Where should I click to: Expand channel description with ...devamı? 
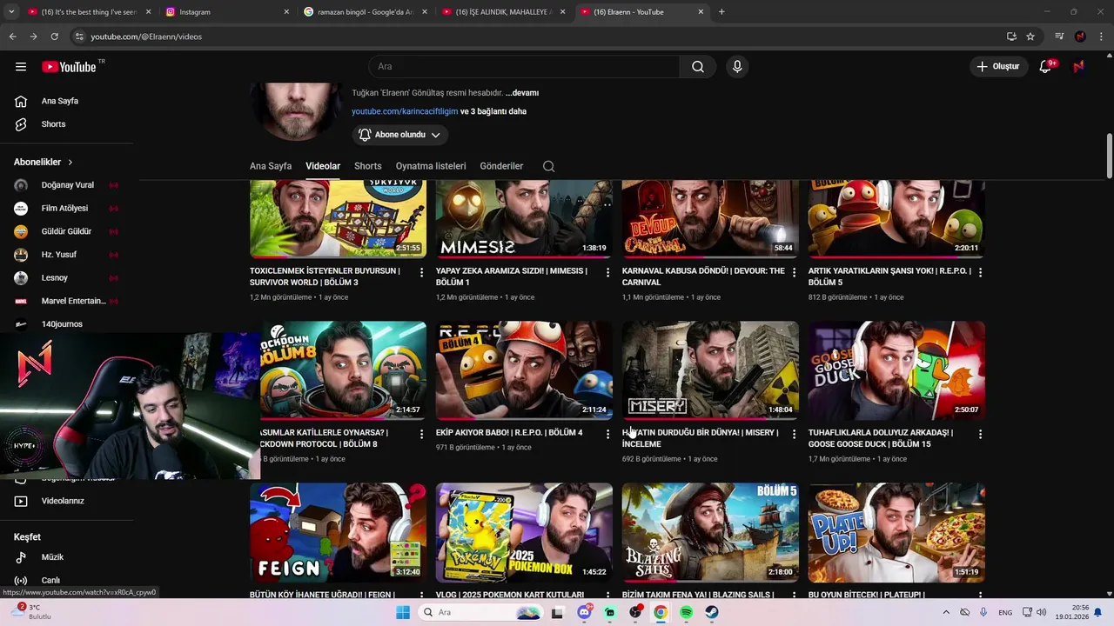[x=522, y=93]
